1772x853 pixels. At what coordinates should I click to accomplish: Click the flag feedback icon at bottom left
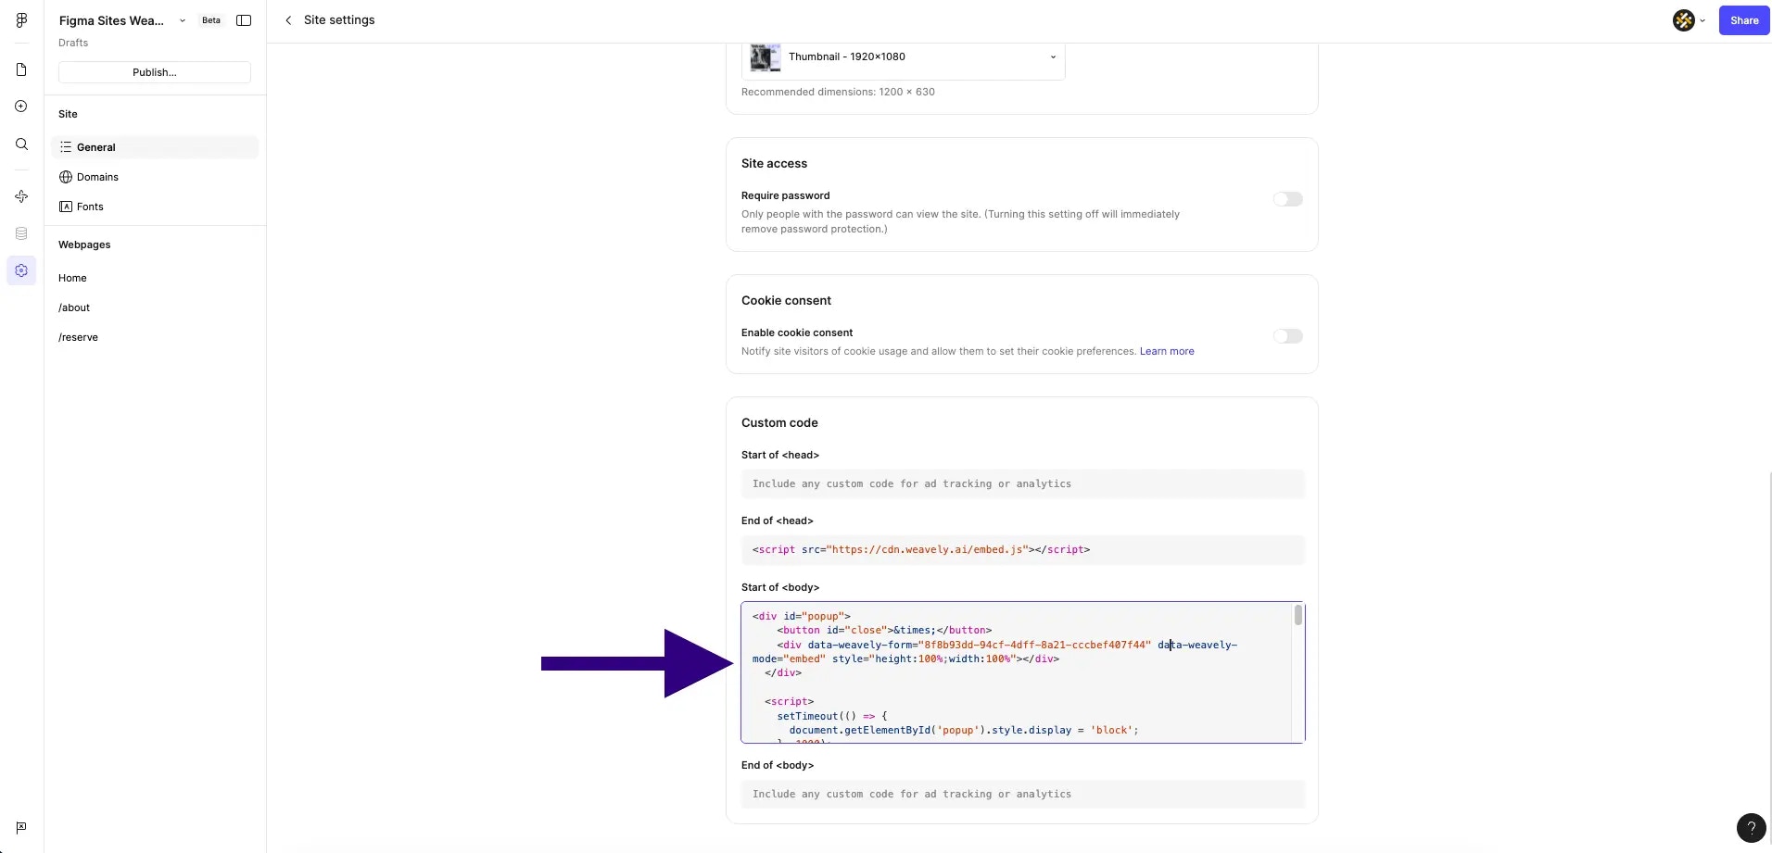19,827
